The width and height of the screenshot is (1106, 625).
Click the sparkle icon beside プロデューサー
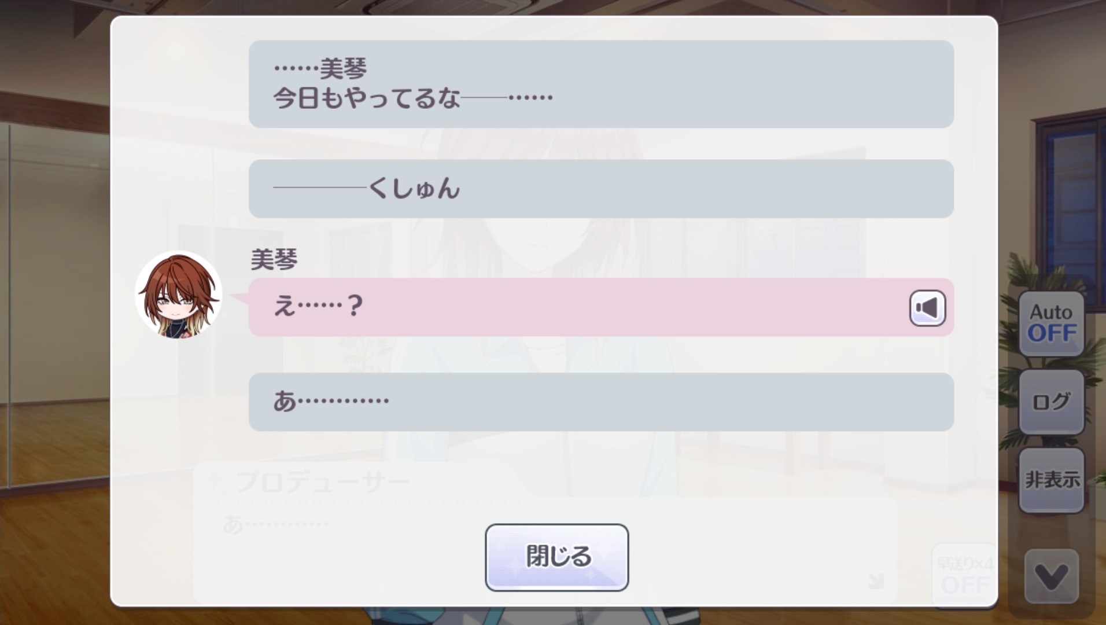pyautogui.click(x=215, y=480)
